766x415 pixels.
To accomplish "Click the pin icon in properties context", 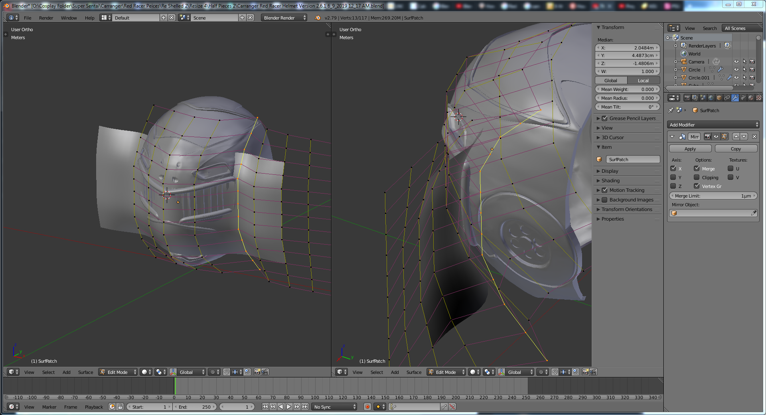I will [x=671, y=110].
